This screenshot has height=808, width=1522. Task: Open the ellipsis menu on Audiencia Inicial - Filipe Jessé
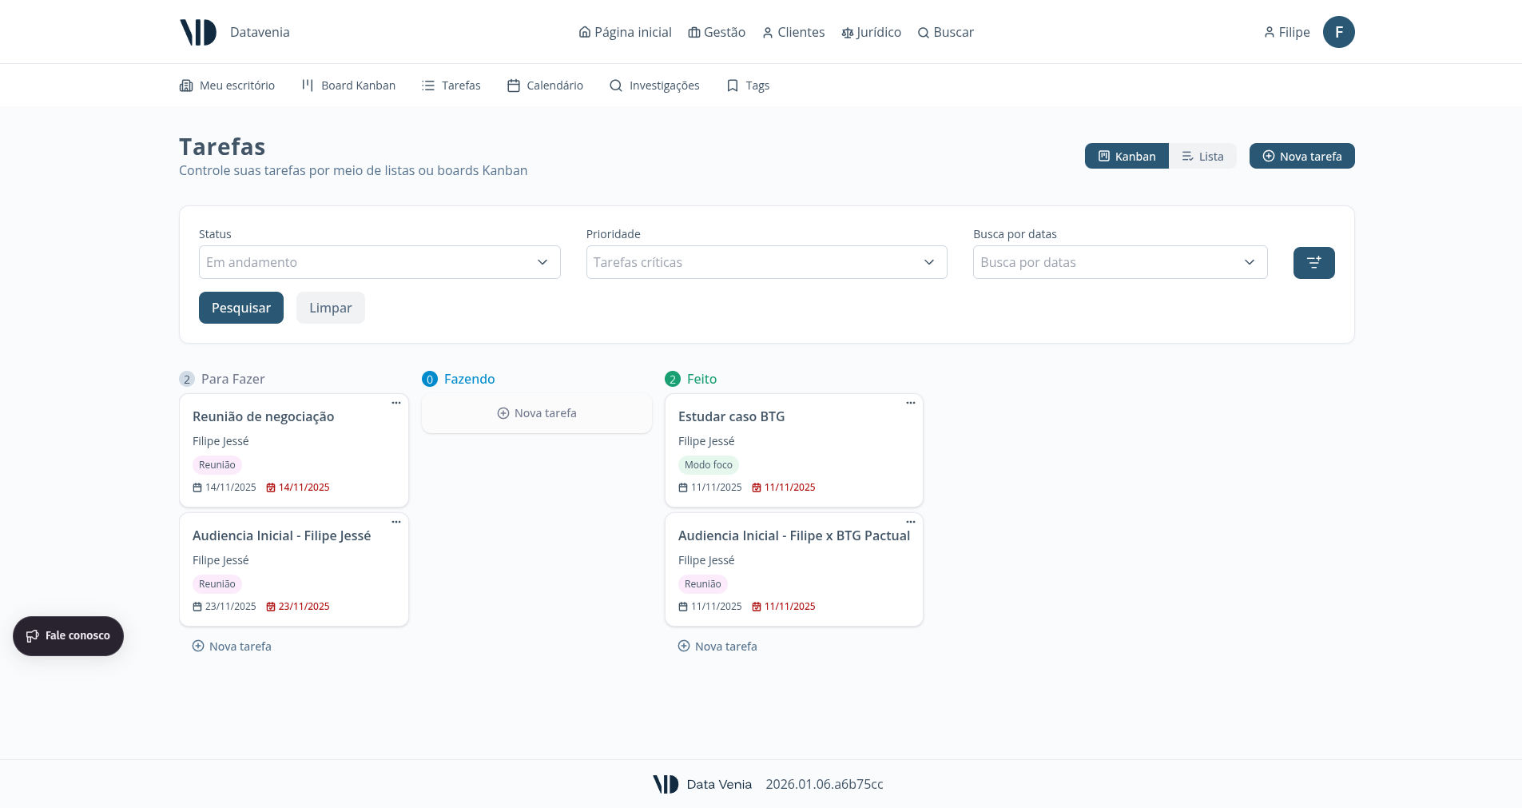395,522
